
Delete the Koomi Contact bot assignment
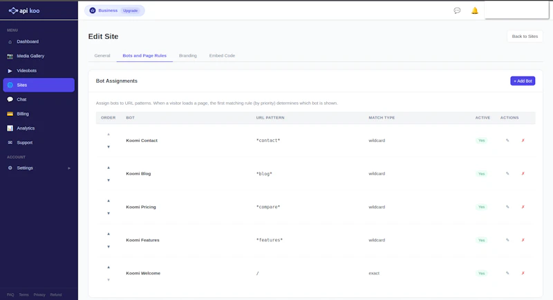523,140
